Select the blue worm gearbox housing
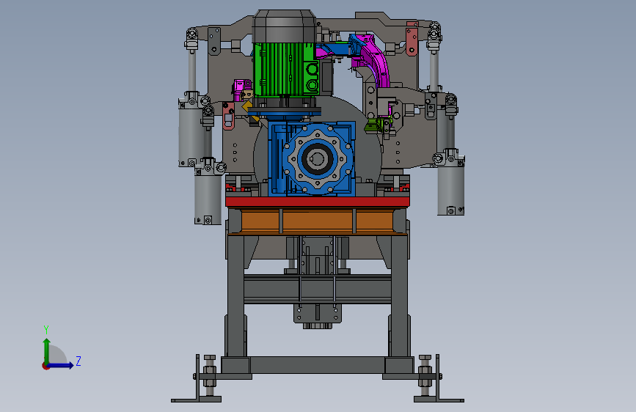This screenshot has height=412, width=636. (x=312, y=158)
